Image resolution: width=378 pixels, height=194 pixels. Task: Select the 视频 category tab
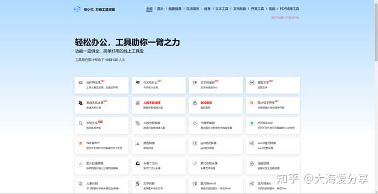(x=272, y=9)
